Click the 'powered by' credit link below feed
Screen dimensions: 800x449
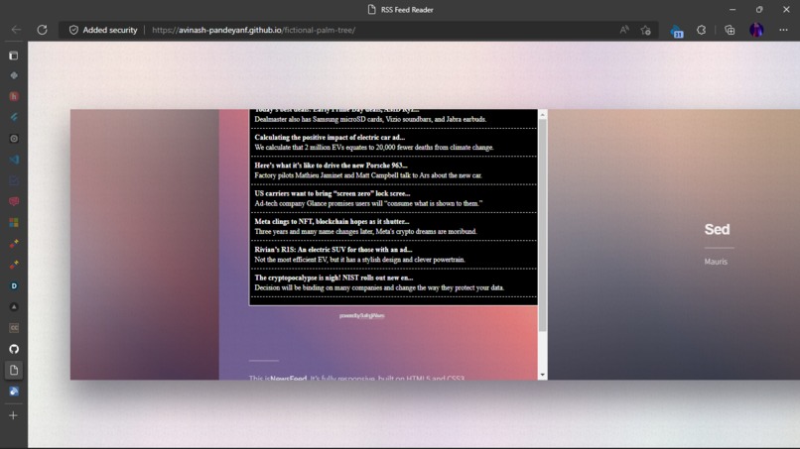coord(361,315)
